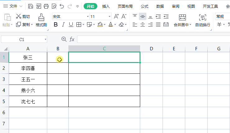Click the Cut (剪切) scissors button
The image size is (230, 133).
click(x=23, y=16)
